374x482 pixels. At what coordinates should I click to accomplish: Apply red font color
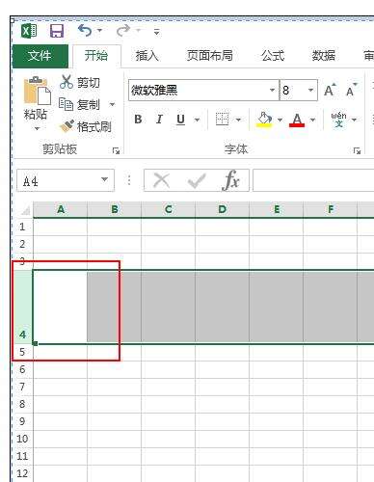297,120
